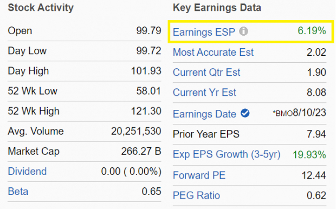The image size is (336, 209).
Task: Select the Dividend value 0.00 ( 0.00%)
Action: [x=131, y=172]
